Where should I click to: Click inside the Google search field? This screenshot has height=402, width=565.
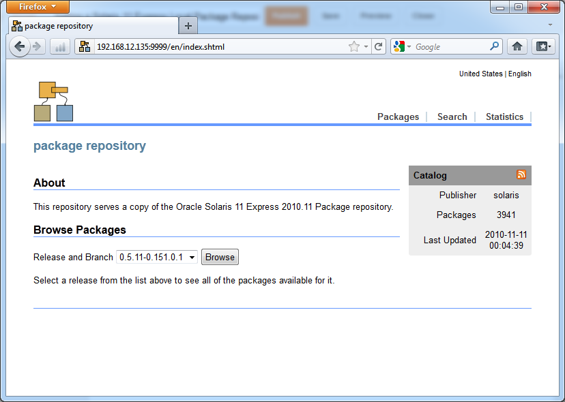coord(450,46)
